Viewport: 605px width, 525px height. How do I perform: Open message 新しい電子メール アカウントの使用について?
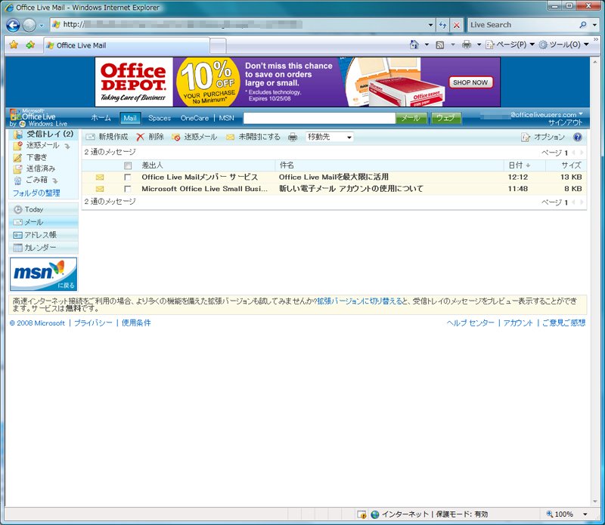pyautogui.click(x=351, y=189)
